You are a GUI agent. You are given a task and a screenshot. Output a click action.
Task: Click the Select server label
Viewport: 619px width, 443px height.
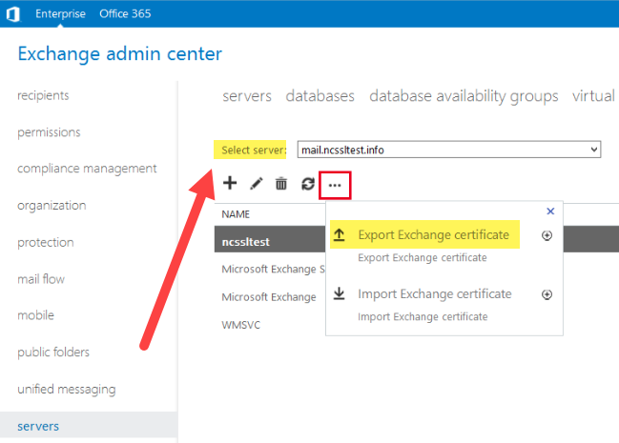(x=254, y=150)
